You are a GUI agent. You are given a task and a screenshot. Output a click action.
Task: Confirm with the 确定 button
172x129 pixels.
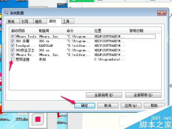click(85, 106)
